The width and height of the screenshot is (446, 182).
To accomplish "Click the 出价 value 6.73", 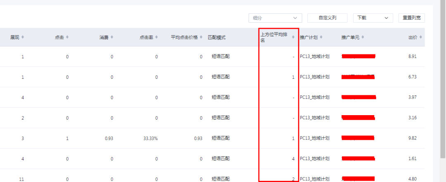I will click(x=412, y=77).
